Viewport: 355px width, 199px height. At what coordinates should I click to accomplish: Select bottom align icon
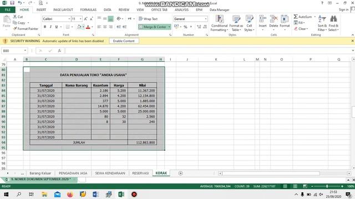click(x=111, y=19)
